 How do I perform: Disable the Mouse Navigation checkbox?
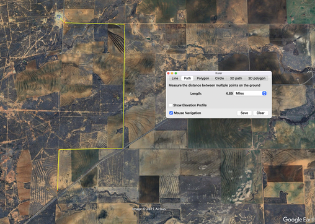[x=171, y=113]
